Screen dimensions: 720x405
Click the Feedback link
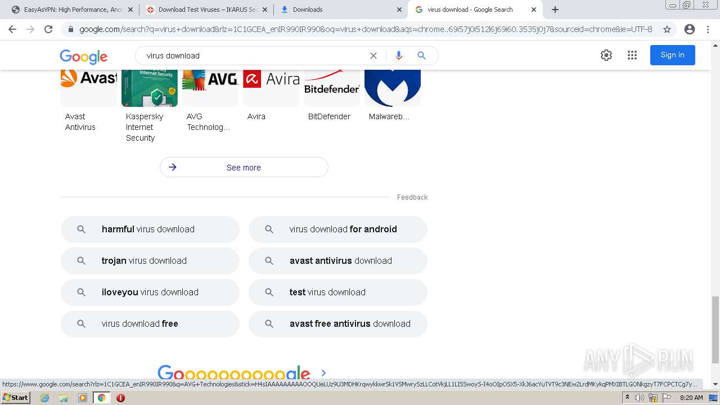(x=412, y=197)
